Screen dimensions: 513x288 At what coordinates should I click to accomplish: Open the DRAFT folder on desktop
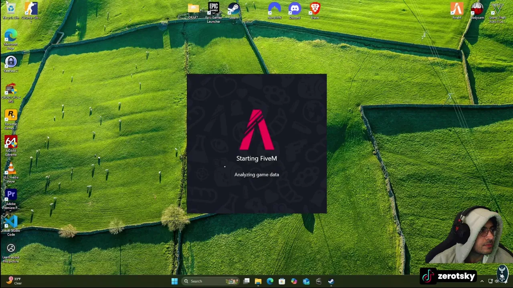click(x=193, y=11)
